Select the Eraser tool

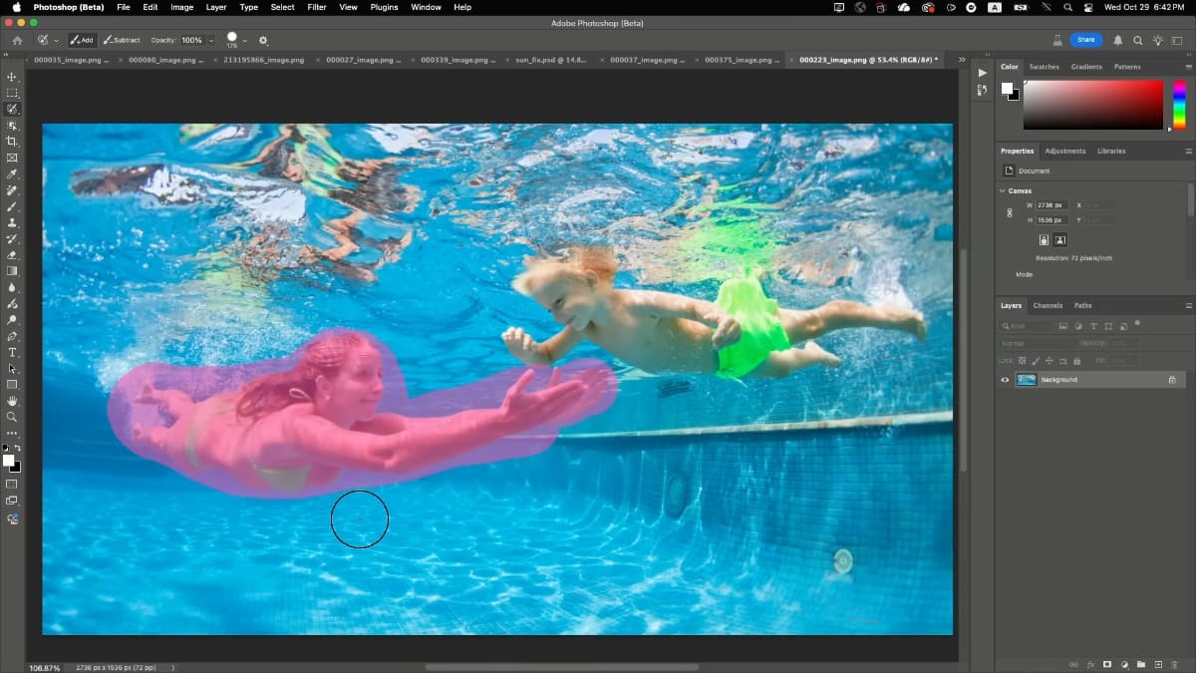tap(12, 254)
